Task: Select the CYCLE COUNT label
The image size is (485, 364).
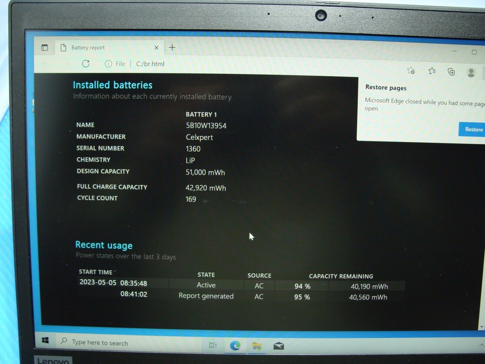Action: coord(97,198)
